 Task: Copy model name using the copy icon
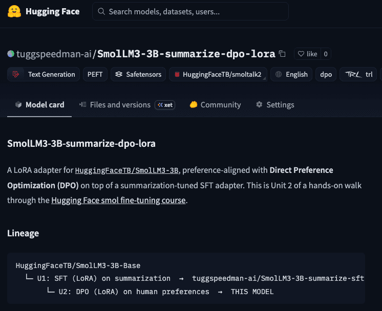click(x=282, y=54)
